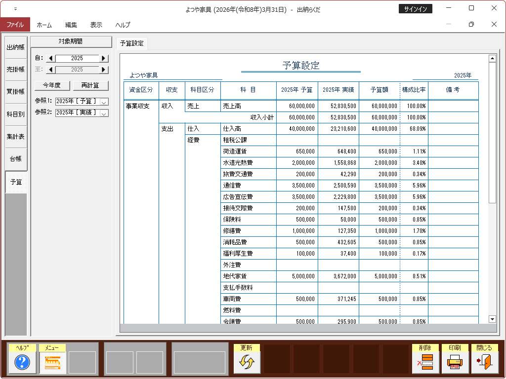Image resolution: width=506 pixels, height=379 pixels.
Task: Click the Update refresh arrows icon
Action: click(x=247, y=363)
